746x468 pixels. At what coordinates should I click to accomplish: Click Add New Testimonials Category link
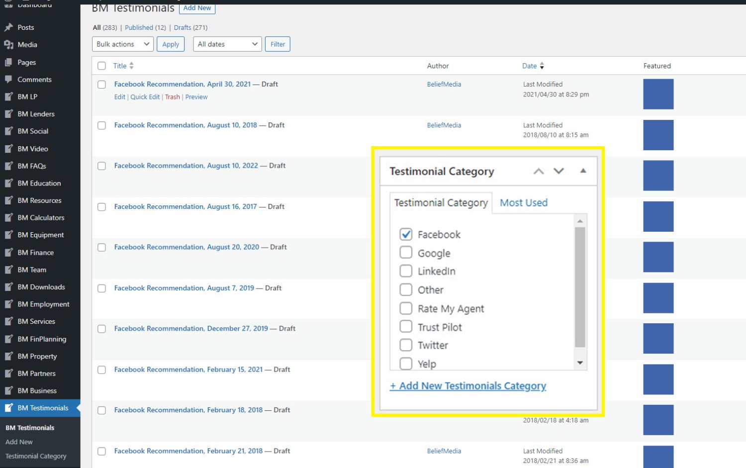pyautogui.click(x=467, y=386)
